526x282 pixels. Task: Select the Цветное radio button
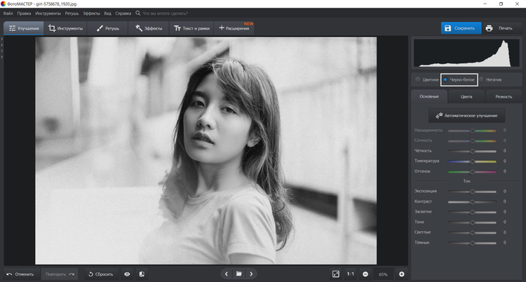pyautogui.click(x=419, y=80)
